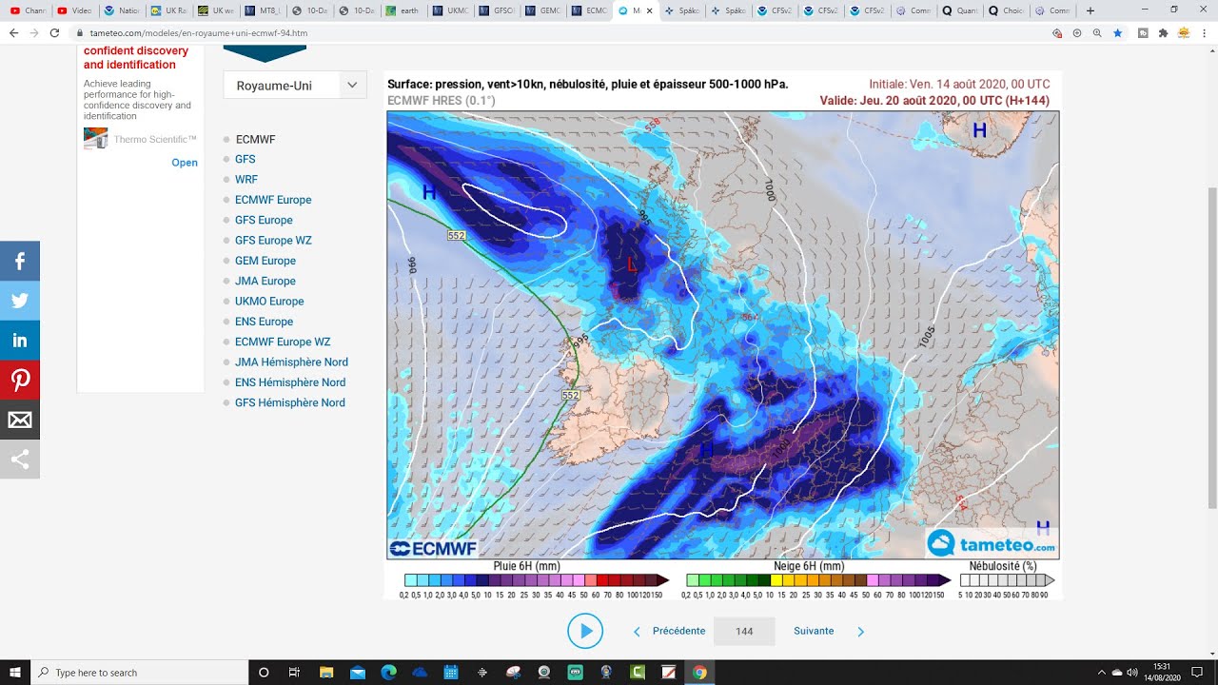Open Microsoft Edge from taskbar
This screenshot has height=685, width=1218.
(x=388, y=673)
